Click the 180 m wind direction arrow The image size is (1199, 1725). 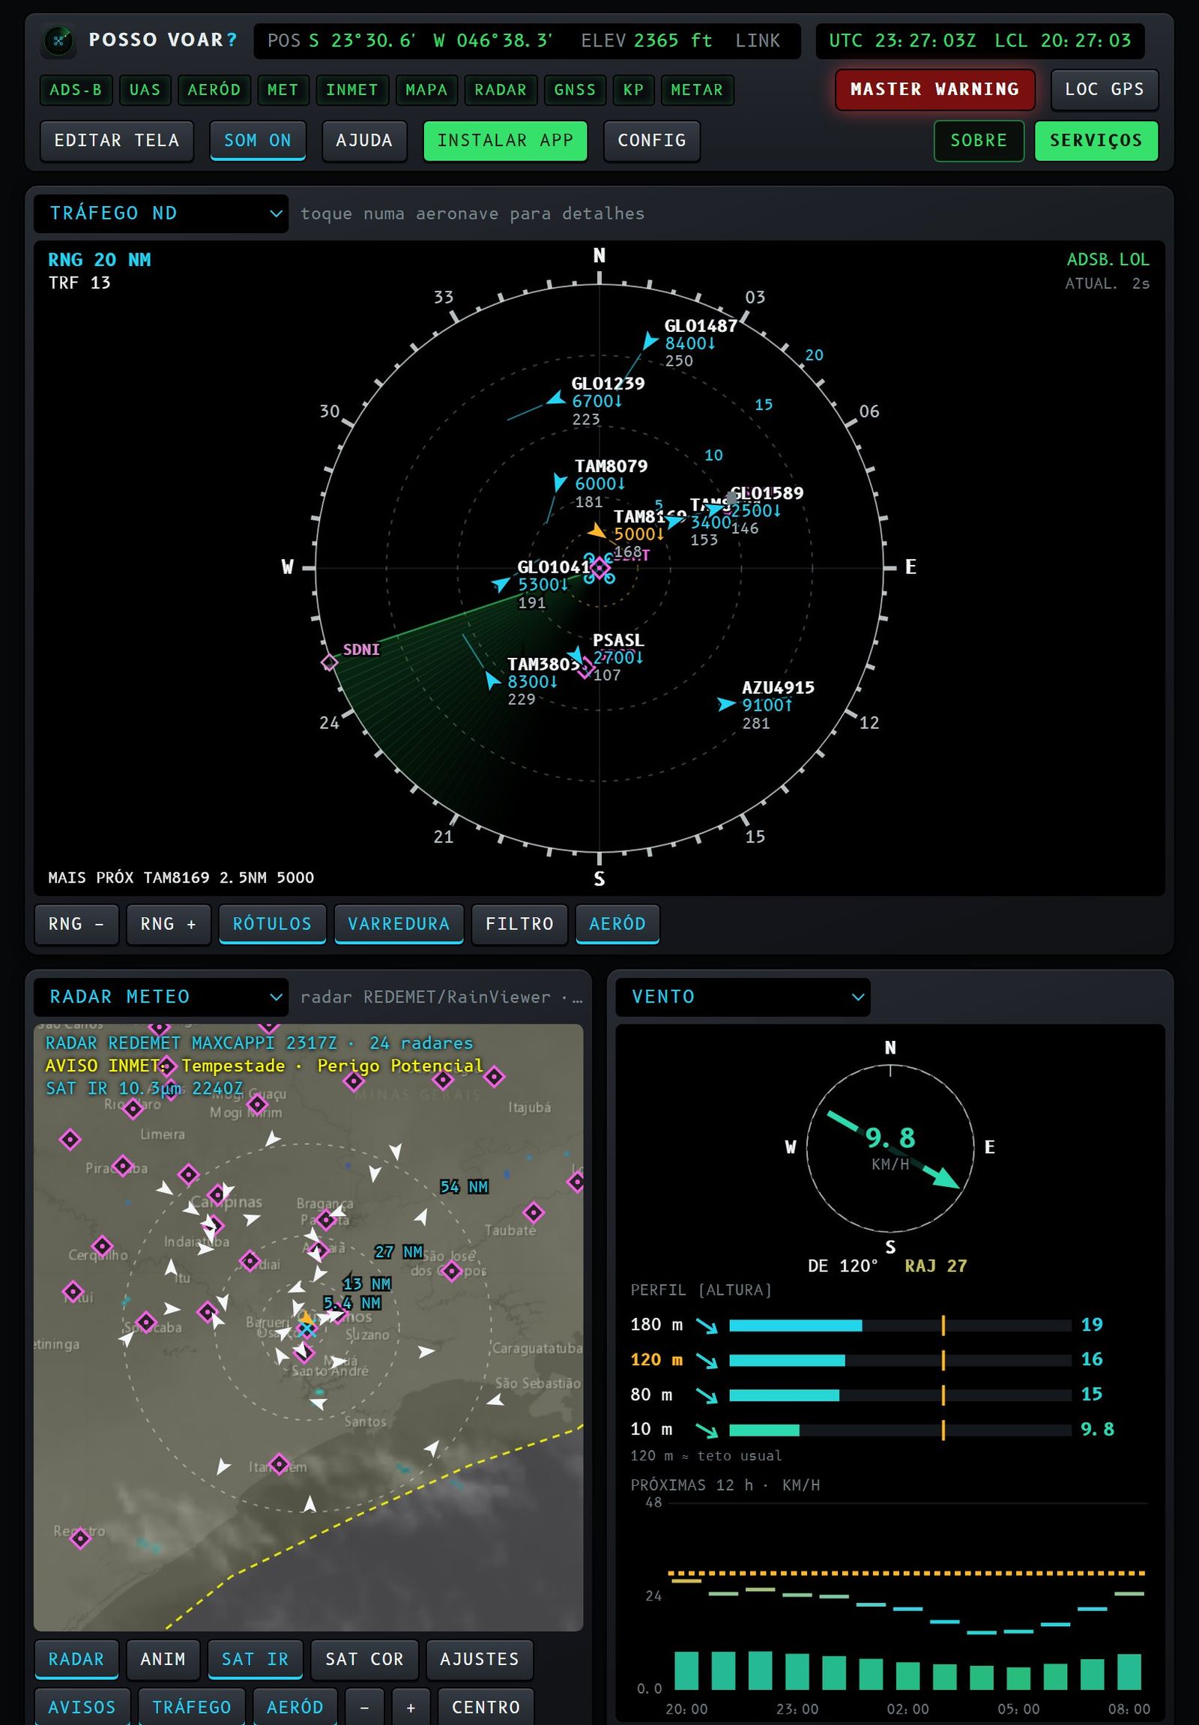[x=706, y=1326]
